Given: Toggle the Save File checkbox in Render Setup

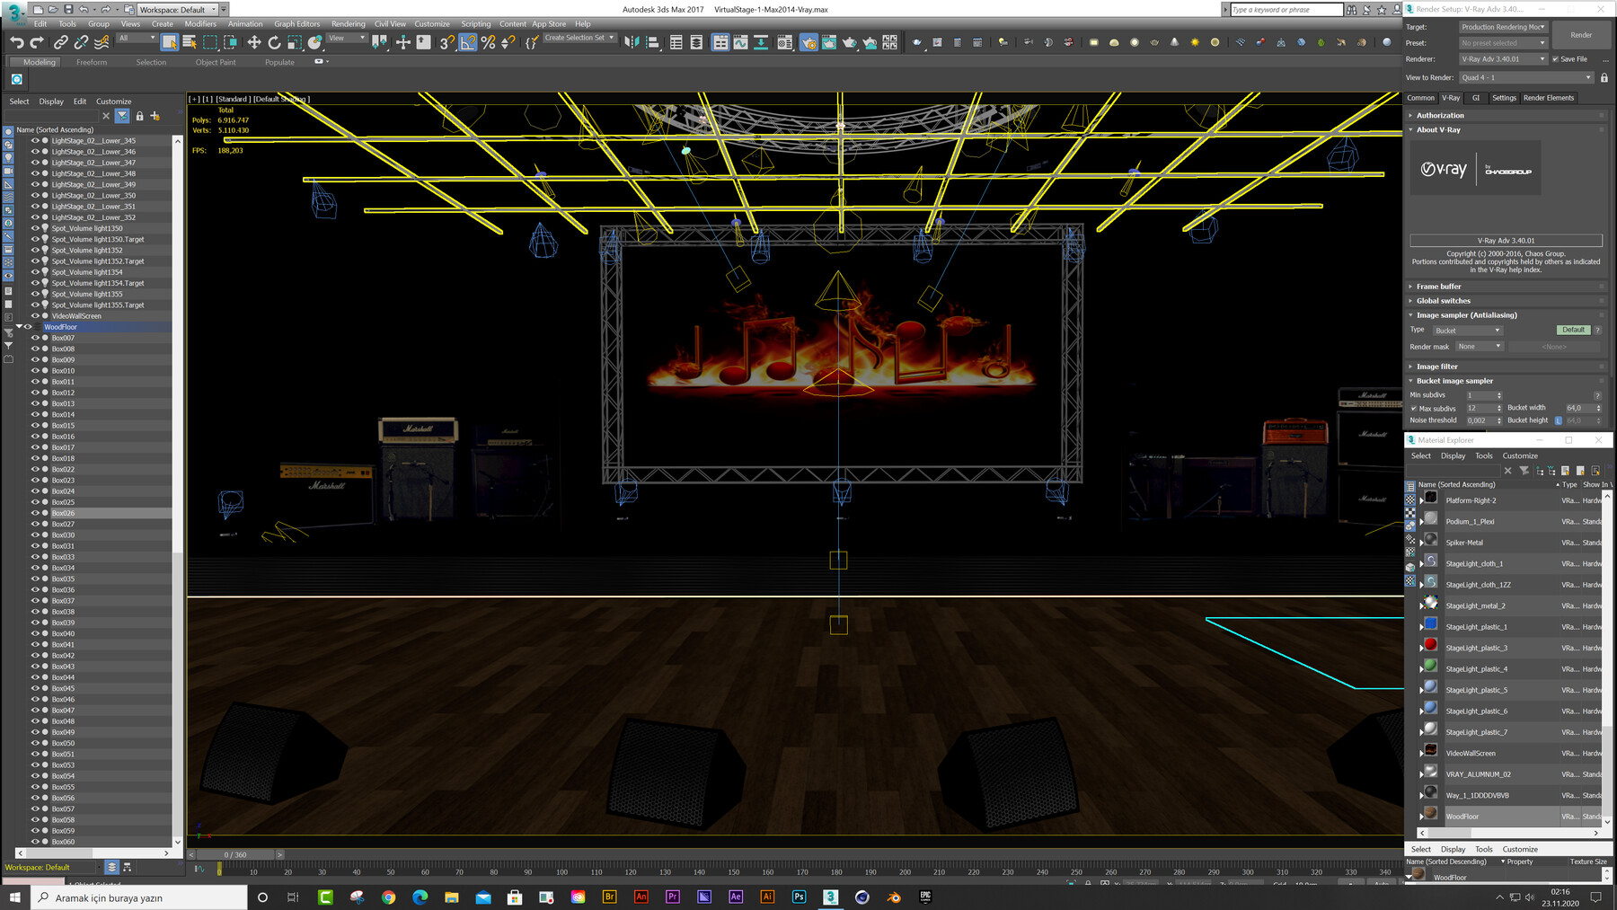Looking at the screenshot, I should [x=1555, y=58].
